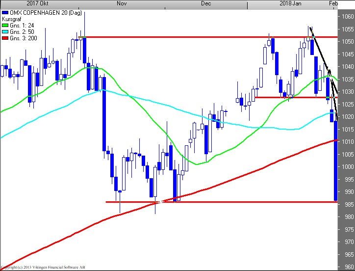Click the blue OMX Copenhagen 20 legend swatch
Screen dimensions: 355x271
click(x=5, y=12)
